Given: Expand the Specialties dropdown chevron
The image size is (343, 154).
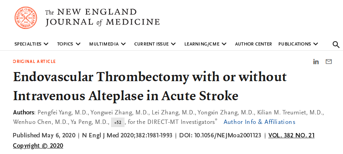Looking at the screenshot, I should [x=46, y=44].
